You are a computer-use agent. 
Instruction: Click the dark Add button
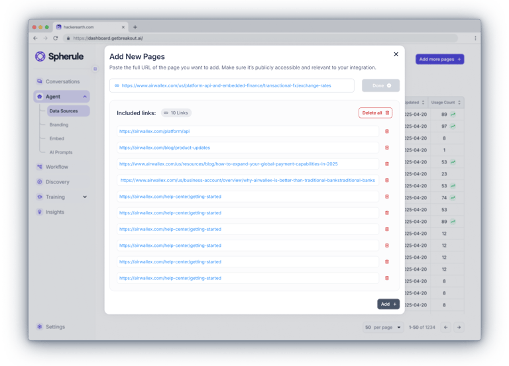click(388, 304)
